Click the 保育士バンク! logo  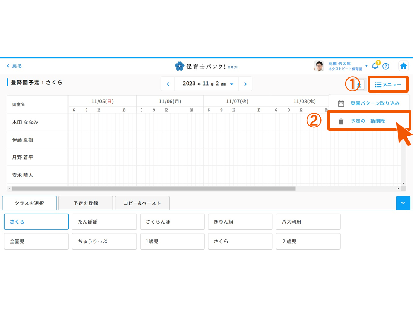tap(206, 66)
